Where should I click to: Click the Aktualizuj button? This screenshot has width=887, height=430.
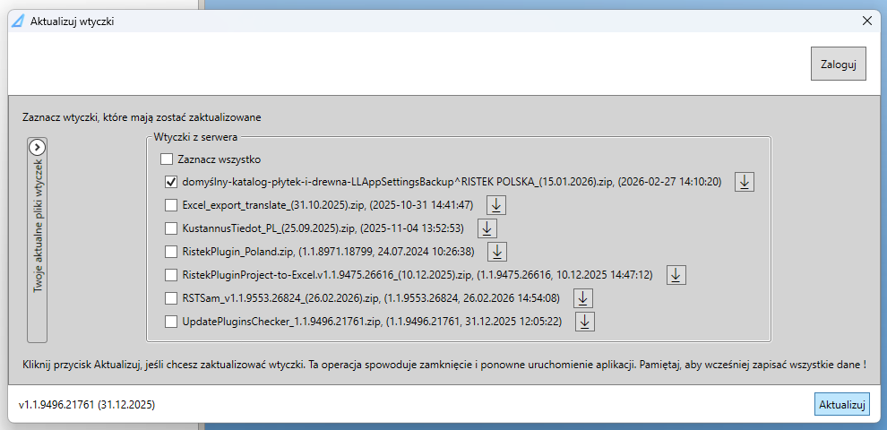(841, 405)
